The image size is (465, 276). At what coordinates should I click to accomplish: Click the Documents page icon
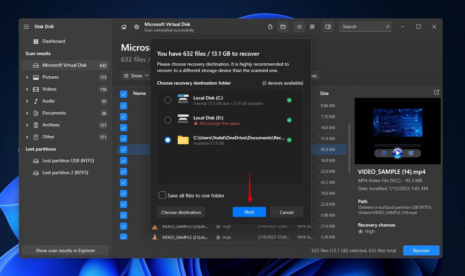(36, 113)
